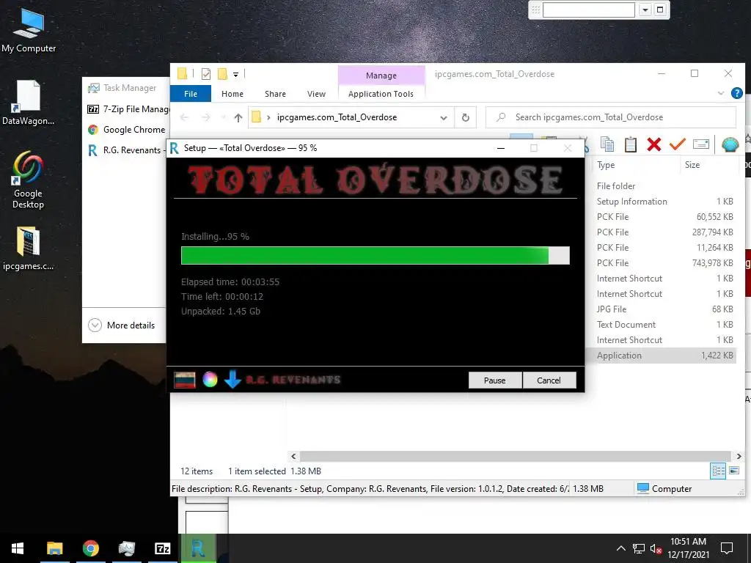Switch to Large icons view layout icon
Image resolution: width=751 pixels, height=563 pixels.
733,471
